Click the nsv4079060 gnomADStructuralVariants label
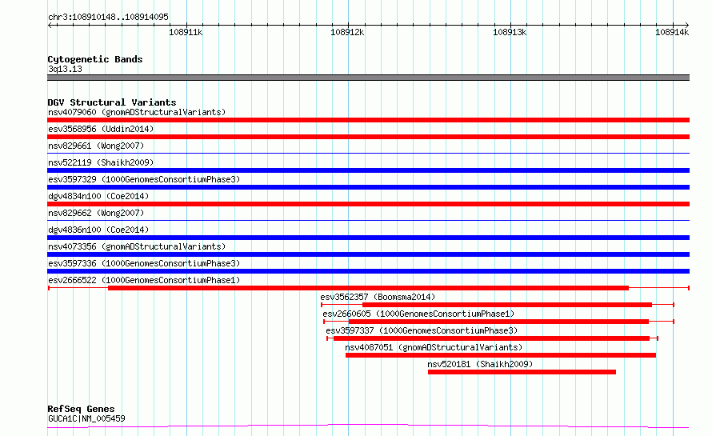 pos(137,112)
